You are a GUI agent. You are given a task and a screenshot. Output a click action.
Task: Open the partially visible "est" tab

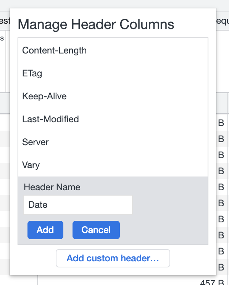pyautogui.click(x=5, y=21)
